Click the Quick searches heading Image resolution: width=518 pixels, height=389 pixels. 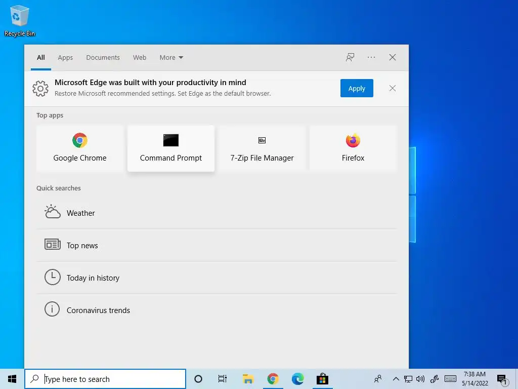(x=59, y=188)
